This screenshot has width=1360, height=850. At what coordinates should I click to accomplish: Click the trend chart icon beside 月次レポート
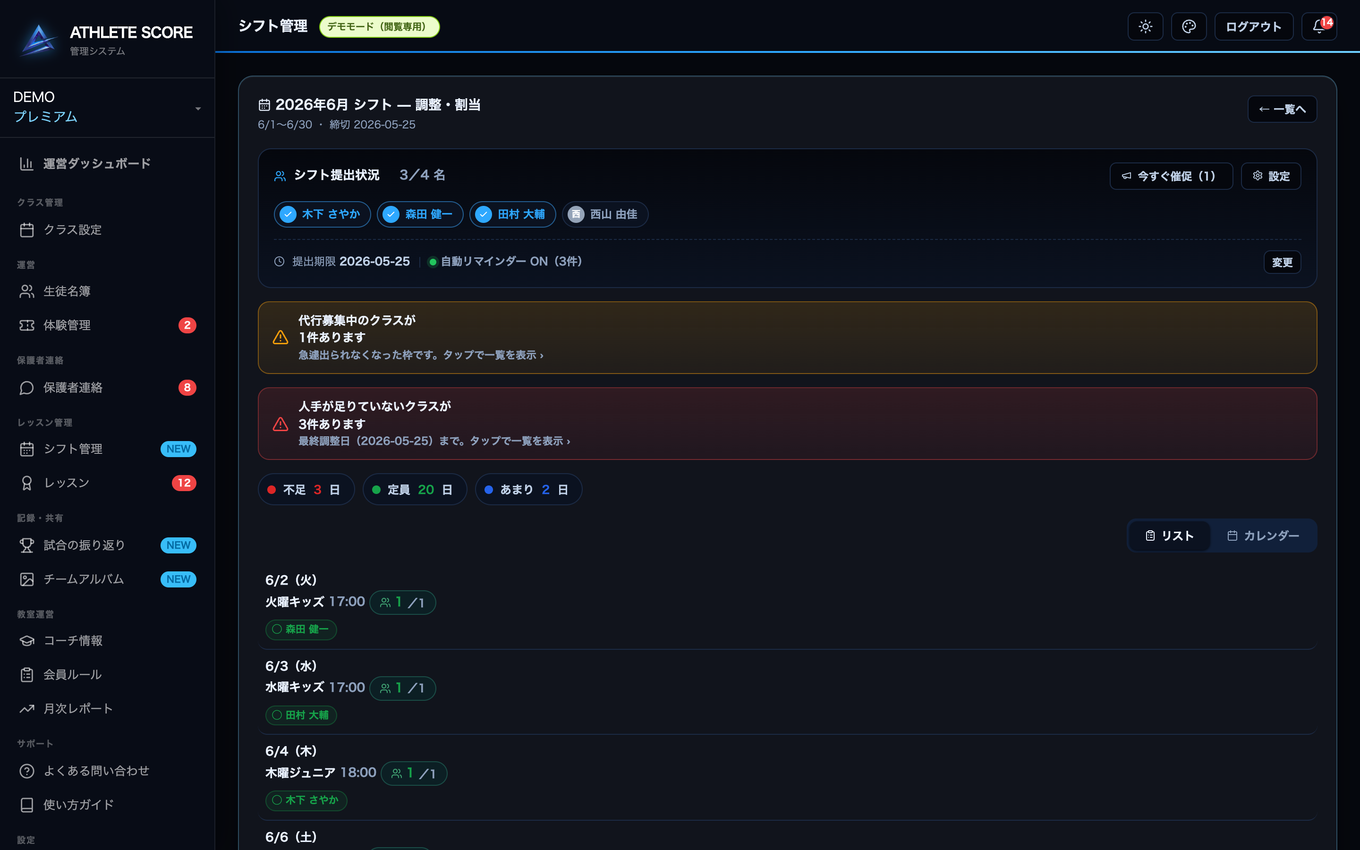(x=26, y=709)
